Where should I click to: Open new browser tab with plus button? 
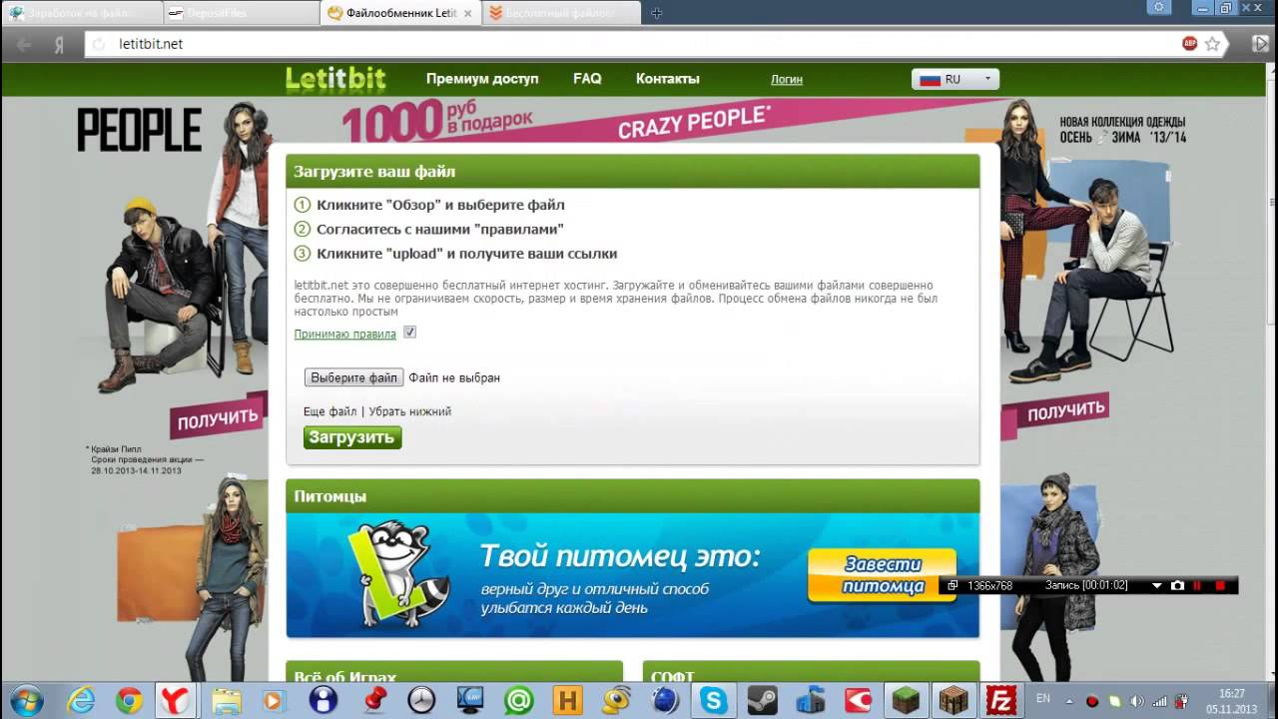[656, 13]
